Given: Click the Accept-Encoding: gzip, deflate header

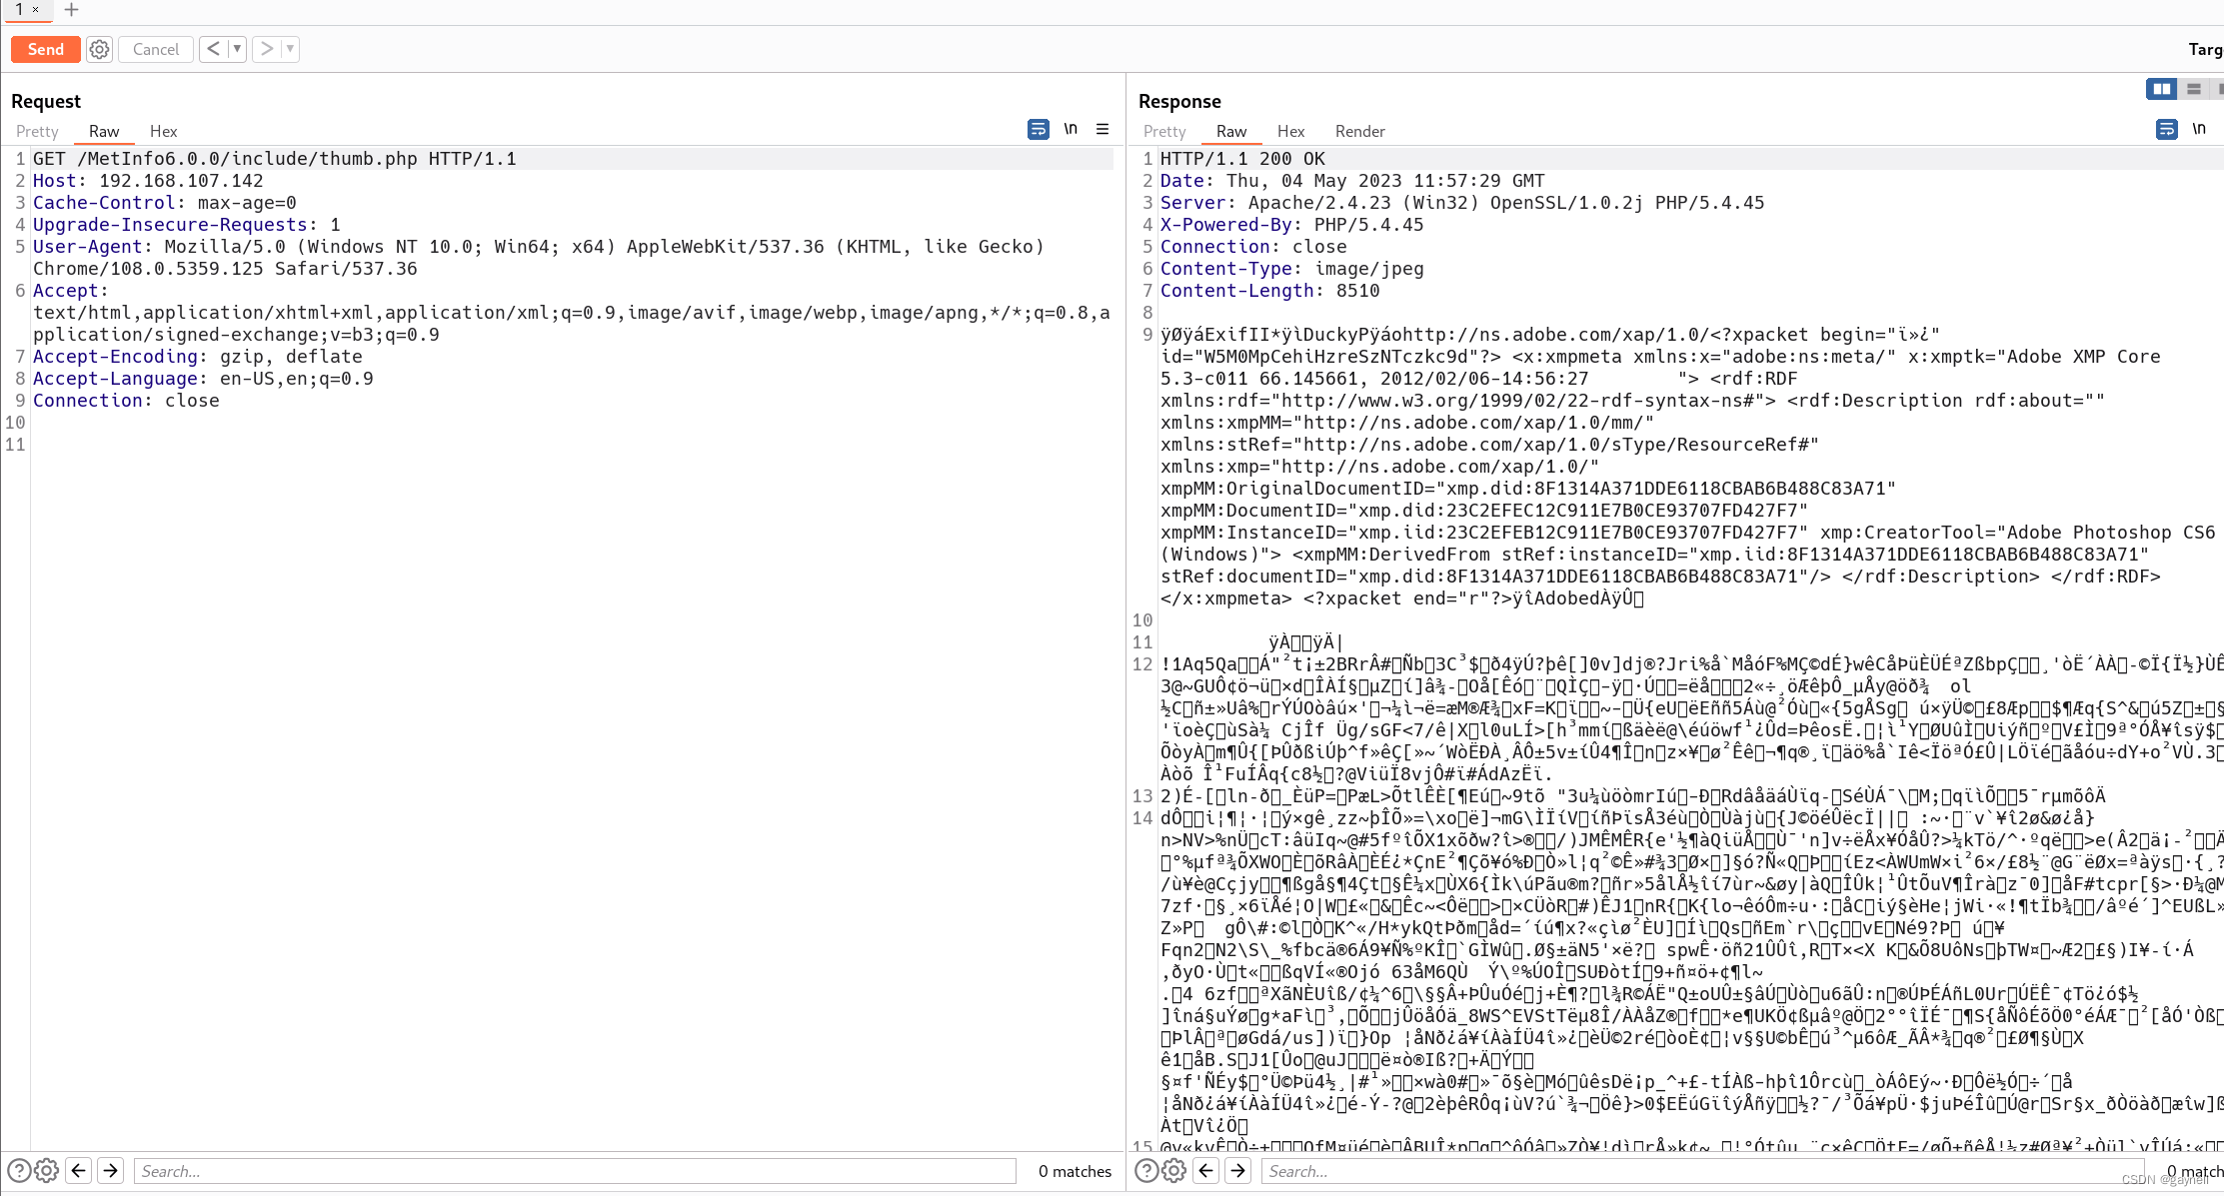Looking at the screenshot, I should click(x=198, y=357).
